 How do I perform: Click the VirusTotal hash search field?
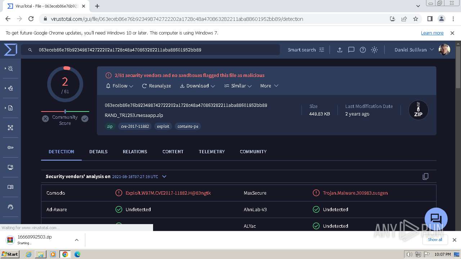click(x=151, y=50)
